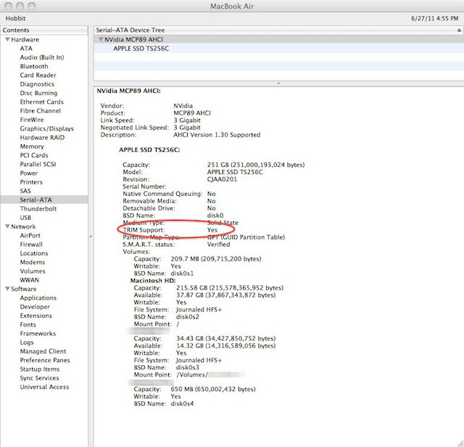Select the Power item in Hardware
The image size is (464, 447).
point(29,173)
